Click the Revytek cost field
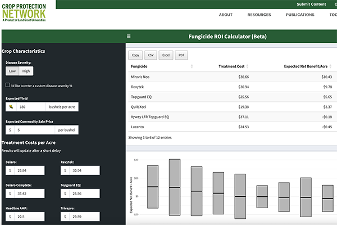The image size is (337, 225). point(84,170)
